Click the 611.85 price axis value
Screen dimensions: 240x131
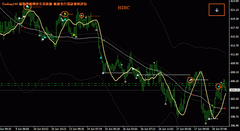235,55
